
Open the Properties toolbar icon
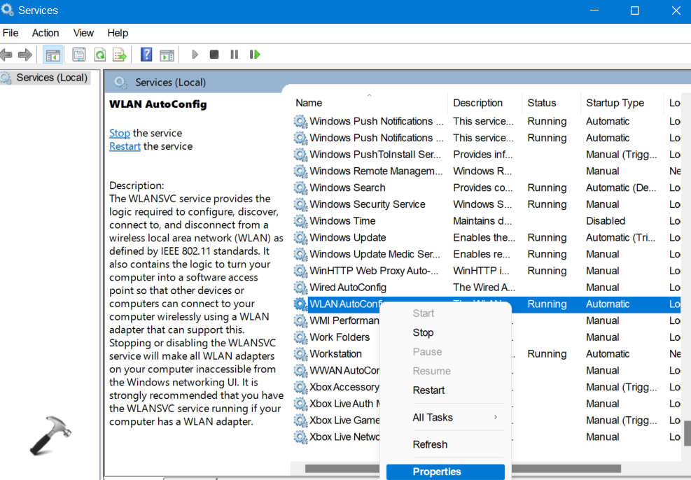click(79, 55)
